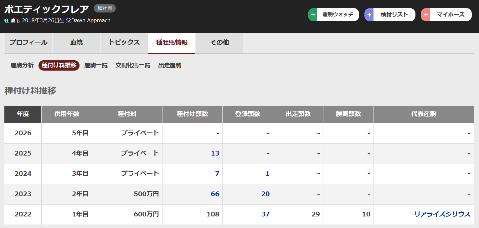Viewport: 479px width, 228px height.
Task: Click the purple plus icon for 検討リスト
Action: coord(369,15)
